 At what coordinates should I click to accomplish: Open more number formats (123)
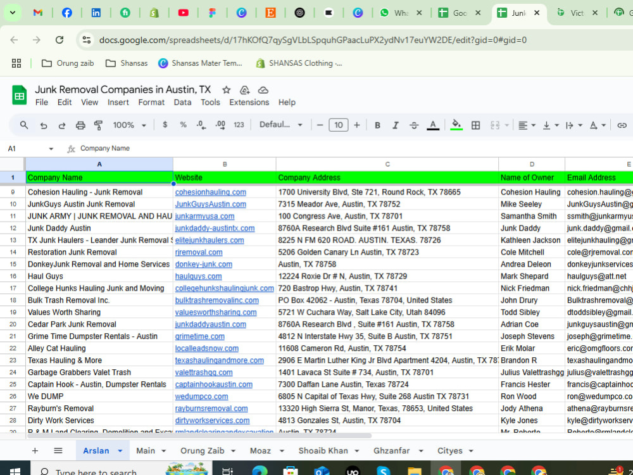pyautogui.click(x=239, y=125)
